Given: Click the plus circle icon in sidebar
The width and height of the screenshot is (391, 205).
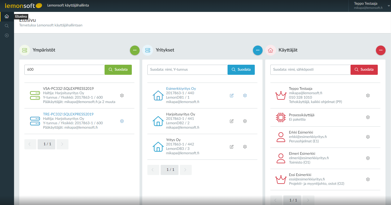Looking at the screenshot, I should pos(7,35).
